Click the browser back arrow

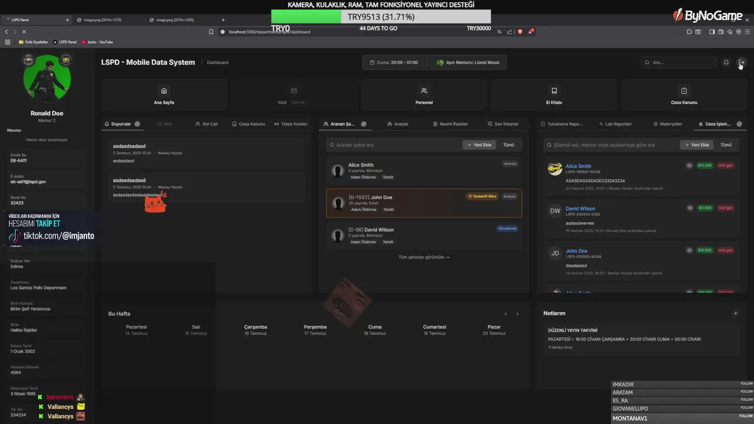(6, 32)
